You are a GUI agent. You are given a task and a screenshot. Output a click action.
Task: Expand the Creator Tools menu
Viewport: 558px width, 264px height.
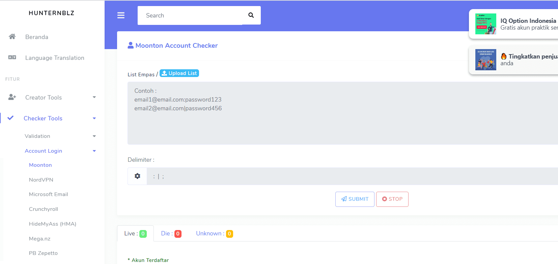click(44, 98)
